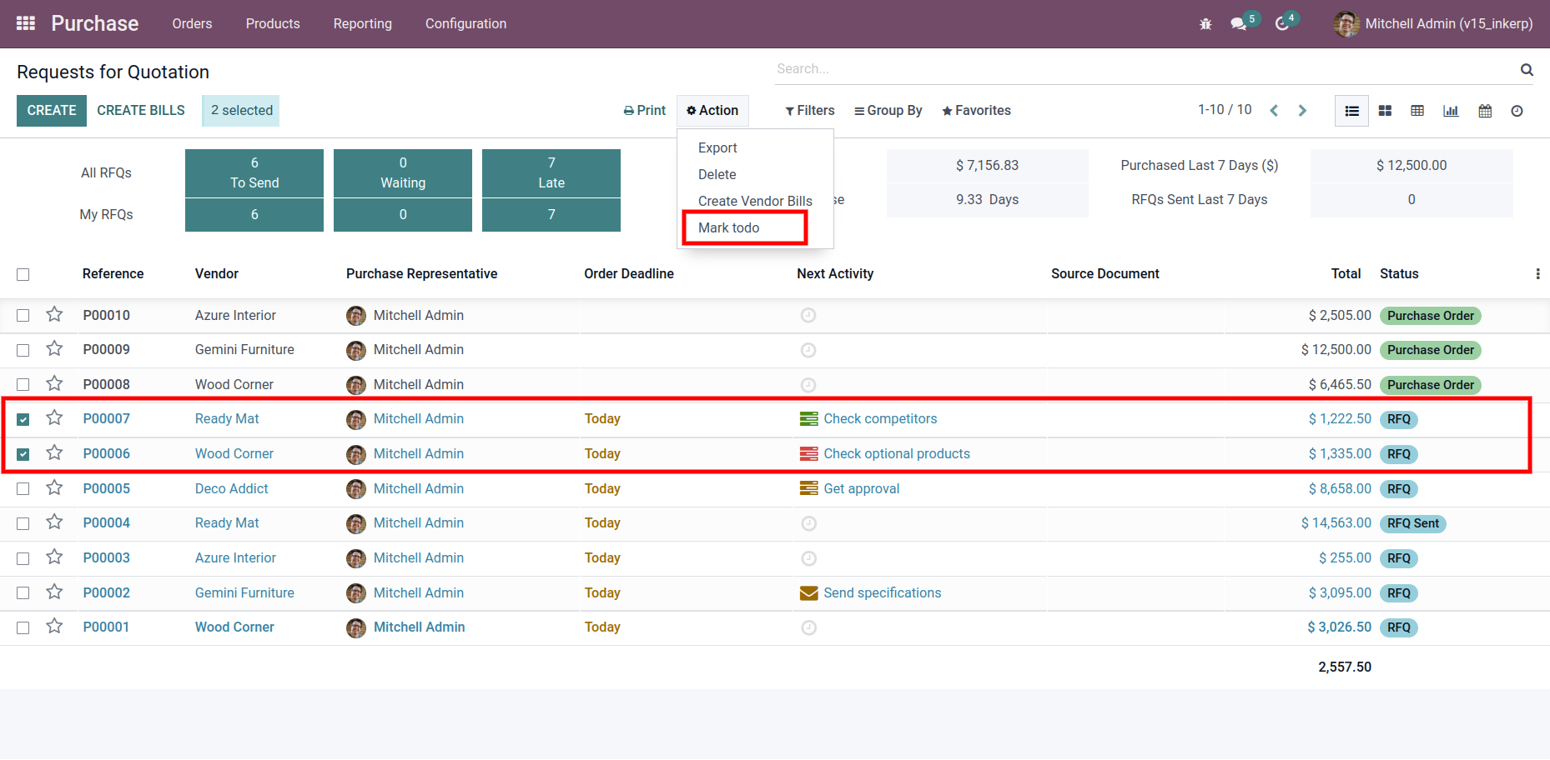Open the P00009 next activity clock
The image size is (1550, 760).
point(808,350)
